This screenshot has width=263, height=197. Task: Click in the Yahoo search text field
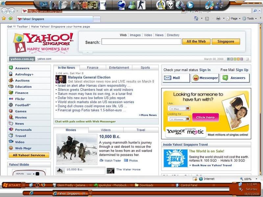pos(141,42)
